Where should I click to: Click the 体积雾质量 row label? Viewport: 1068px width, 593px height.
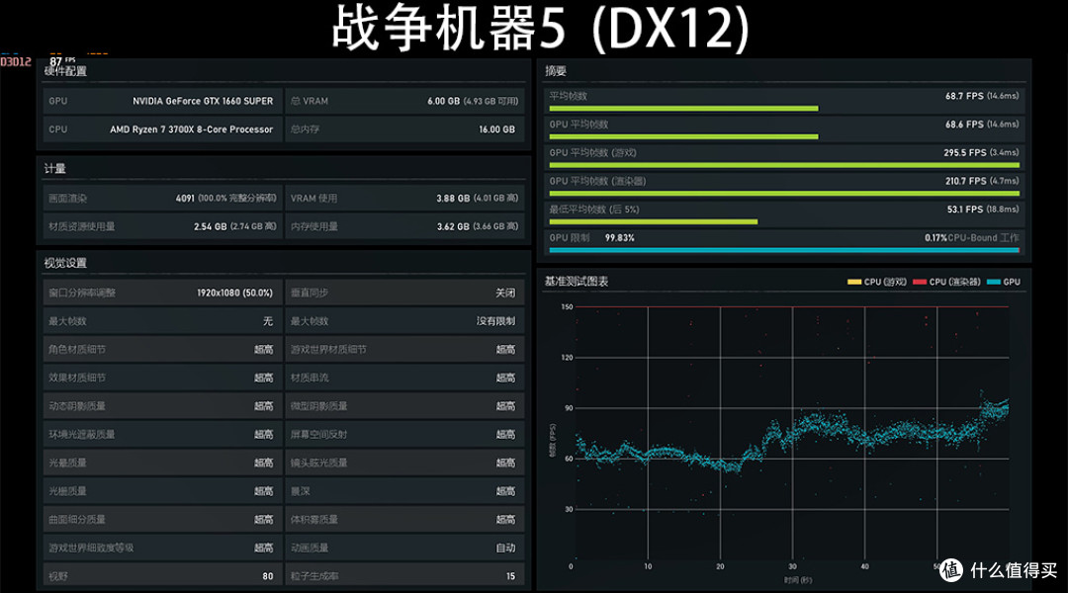click(x=314, y=520)
